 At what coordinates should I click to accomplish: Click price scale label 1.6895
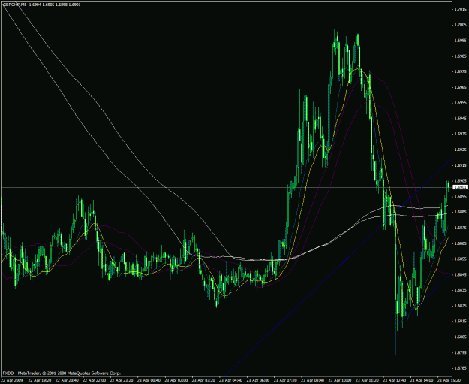click(x=460, y=196)
